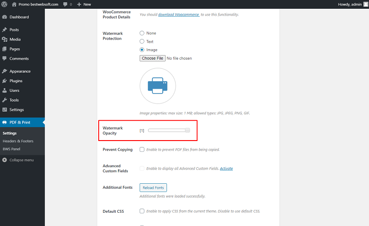The image size is (369, 226).
Task: Click the Default CSS label
Action: pos(113,211)
